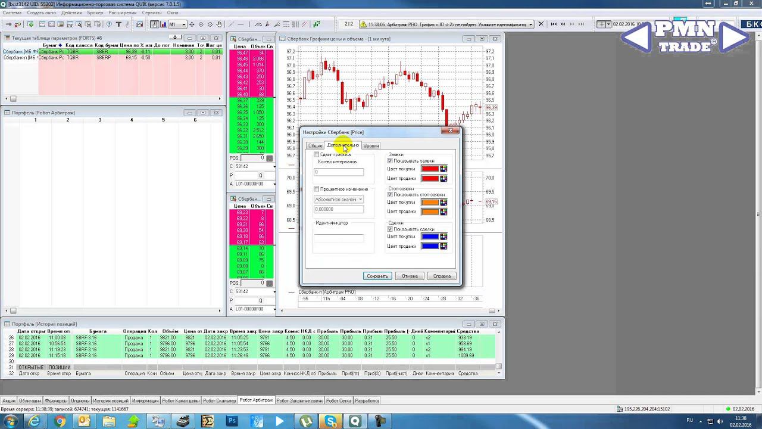Click the disconnect red X toolbar icon

coord(17,24)
